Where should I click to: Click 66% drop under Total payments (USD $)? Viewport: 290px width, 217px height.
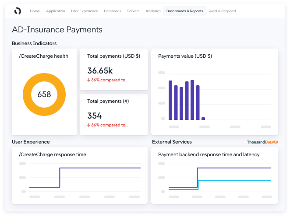[x=108, y=80]
